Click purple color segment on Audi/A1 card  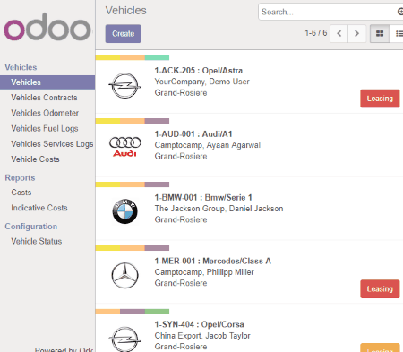[157, 121]
